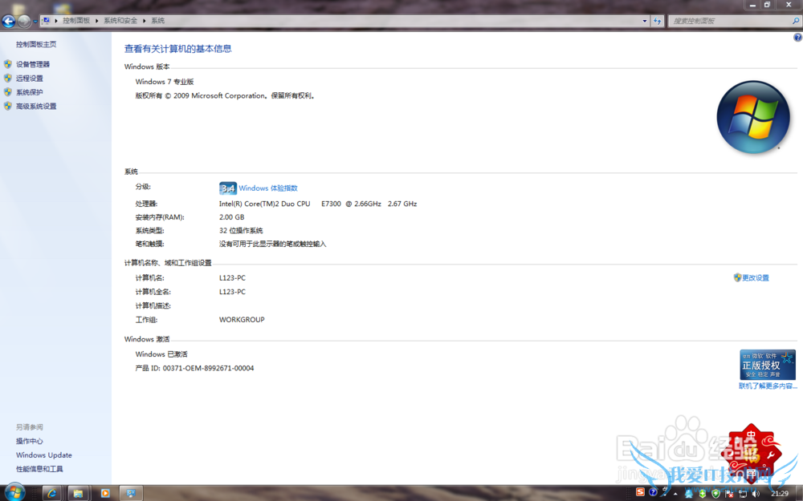Click the L123-PC value beside 计算机全名
Viewport: 803px width, 501px height.
232,292
